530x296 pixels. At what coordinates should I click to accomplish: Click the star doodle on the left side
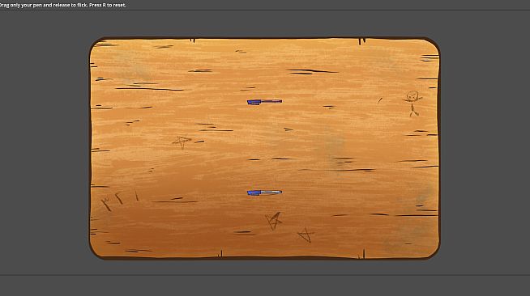pos(182,142)
